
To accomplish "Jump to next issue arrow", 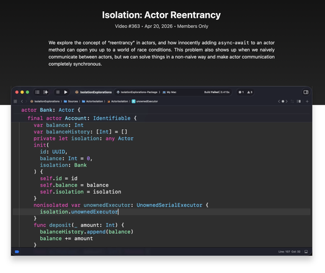I will (287, 101).
